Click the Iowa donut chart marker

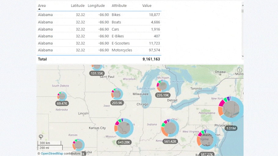click(117, 94)
